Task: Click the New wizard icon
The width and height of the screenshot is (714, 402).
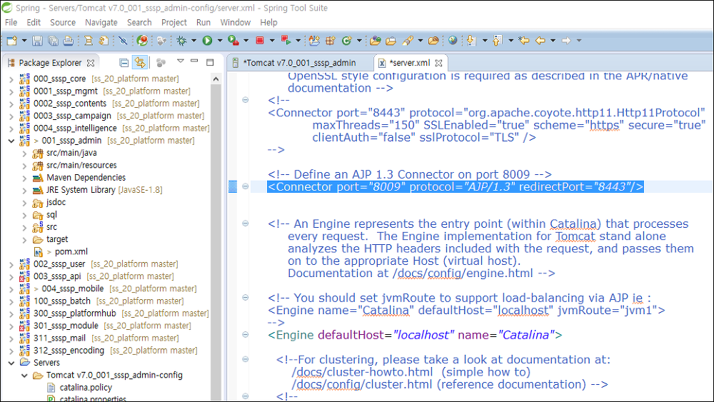Action: 12,41
